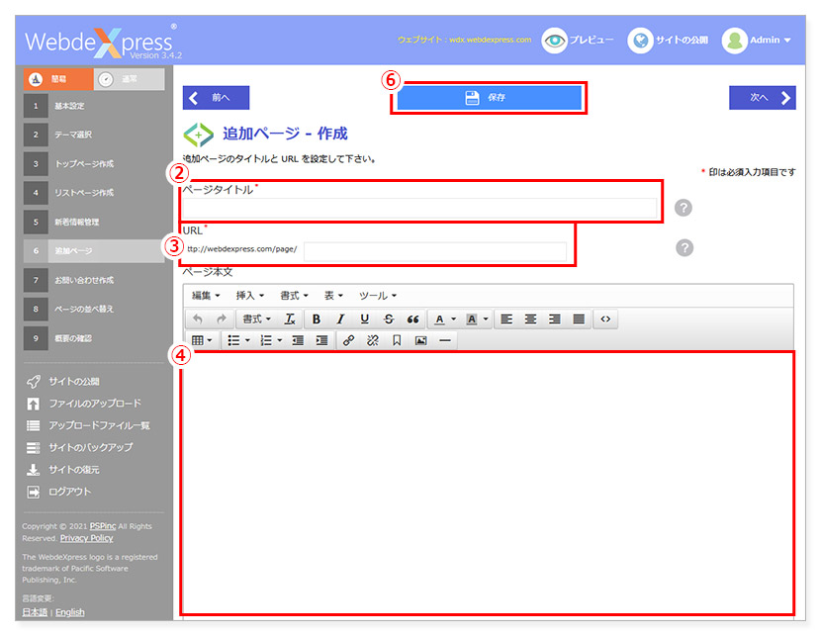
Task: Open the Admin user dropdown
Action: coord(757,41)
